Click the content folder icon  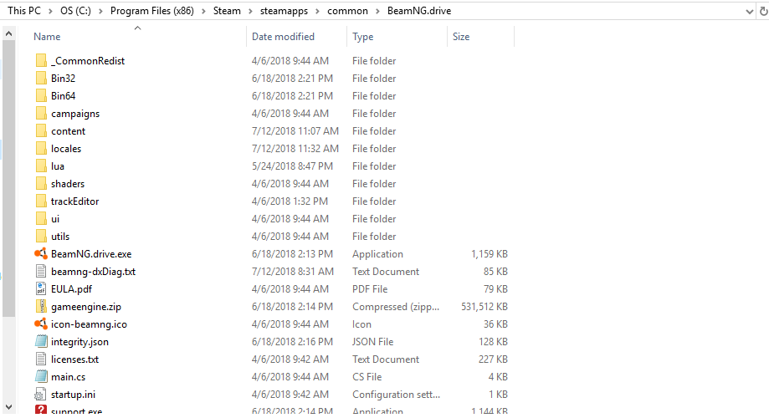[x=41, y=131]
